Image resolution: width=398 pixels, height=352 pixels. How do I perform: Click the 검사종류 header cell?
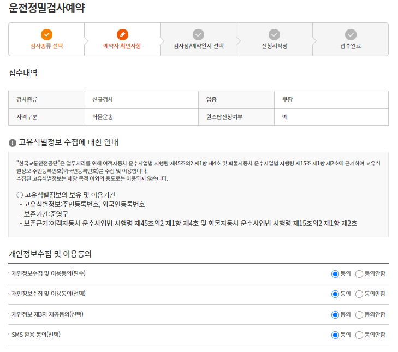47,99
